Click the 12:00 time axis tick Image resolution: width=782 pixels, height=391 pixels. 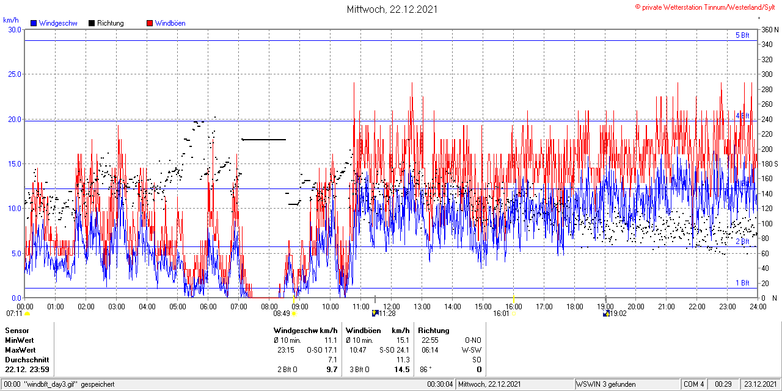point(391,306)
